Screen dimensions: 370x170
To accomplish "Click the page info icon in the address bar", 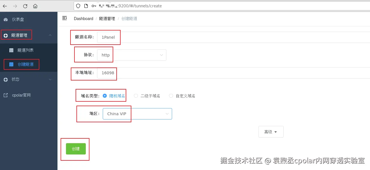I will [x=86, y=6].
